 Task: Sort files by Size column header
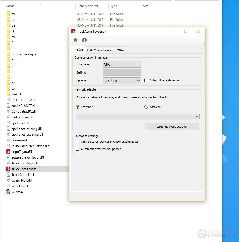click(x=146, y=6)
